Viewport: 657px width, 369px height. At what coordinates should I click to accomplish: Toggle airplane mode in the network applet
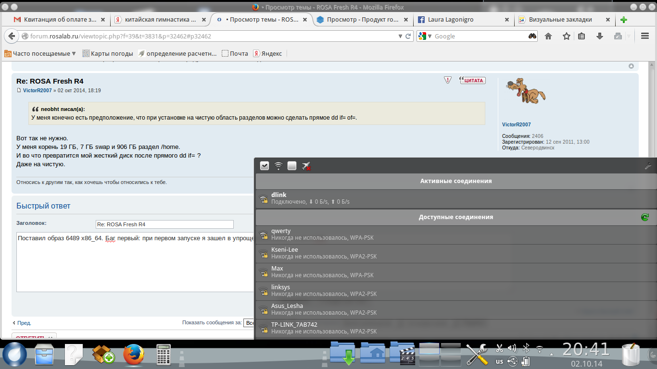(306, 166)
